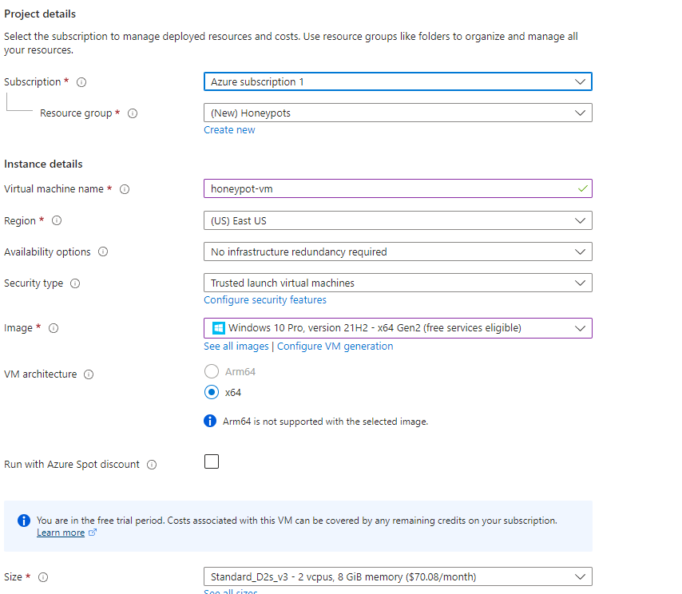
Task: Show the Size field info icon
Action: click(43, 577)
